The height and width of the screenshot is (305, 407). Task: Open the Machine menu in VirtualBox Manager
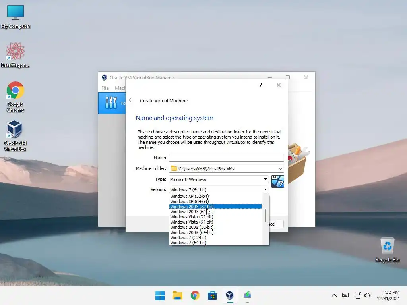coord(120,88)
